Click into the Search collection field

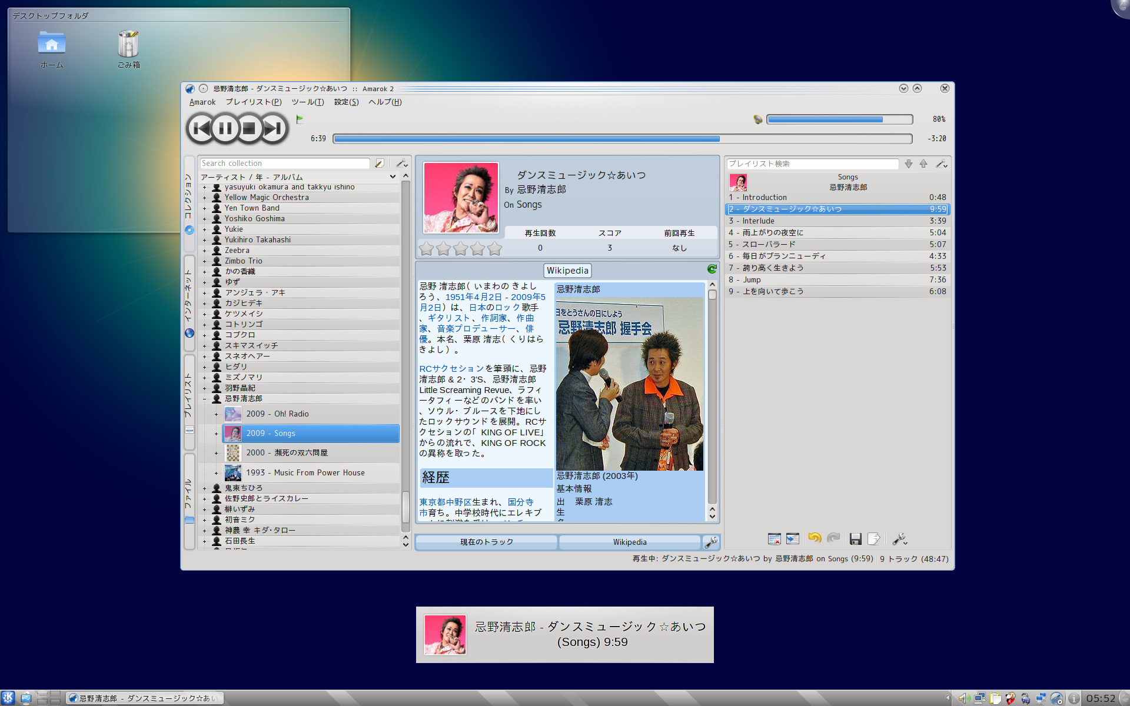pyautogui.click(x=285, y=164)
